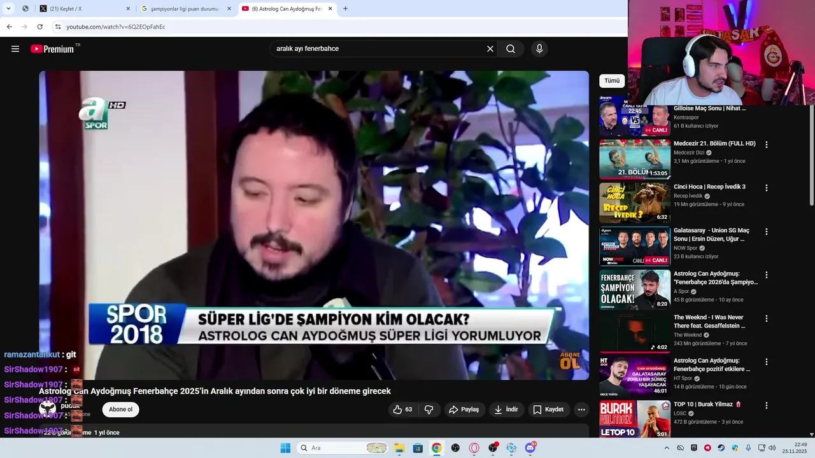This screenshot has height=458, width=815.
Task: Close the şampiyonlar ligi puan durumu tab
Action: point(229,9)
